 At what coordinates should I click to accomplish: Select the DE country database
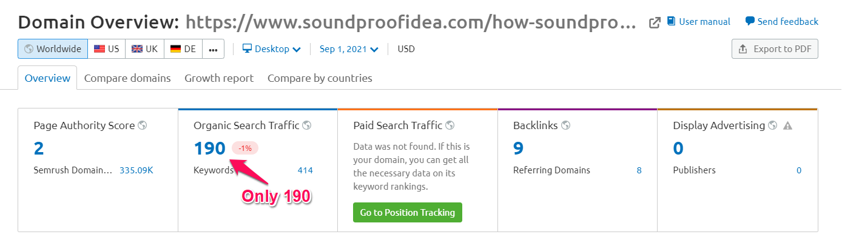183,49
